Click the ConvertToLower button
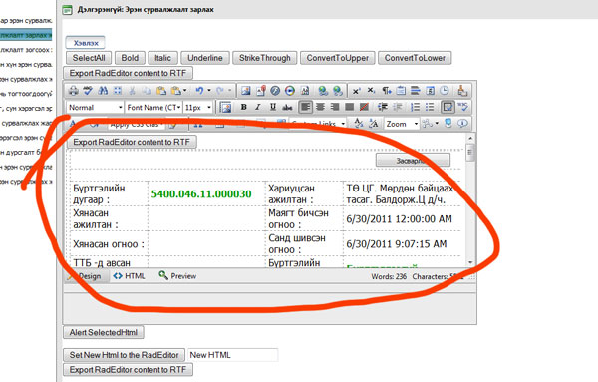This screenshot has width=598, height=382. 415,58
